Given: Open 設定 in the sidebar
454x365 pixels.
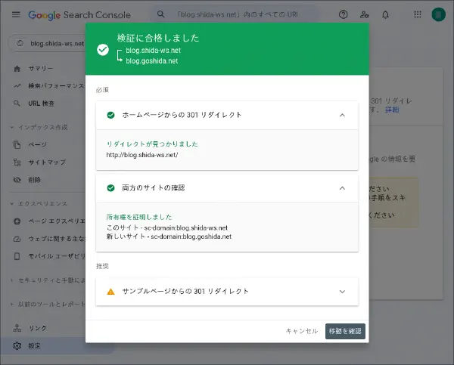Looking at the screenshot, I should pos(35,345).
